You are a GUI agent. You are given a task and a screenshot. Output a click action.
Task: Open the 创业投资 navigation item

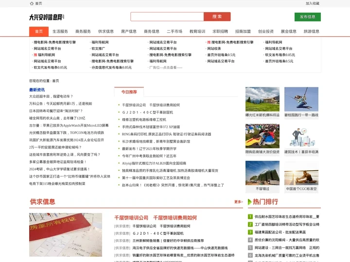pos(265,32)
